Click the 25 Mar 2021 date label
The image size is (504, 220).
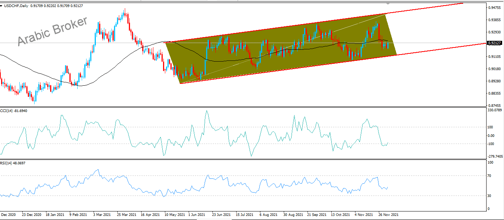(126, 214)
